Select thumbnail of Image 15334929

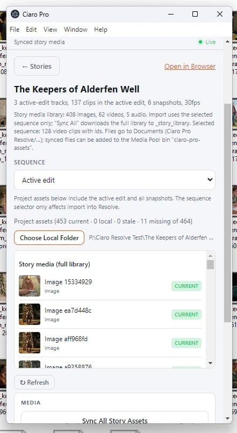tap(30, 286)
